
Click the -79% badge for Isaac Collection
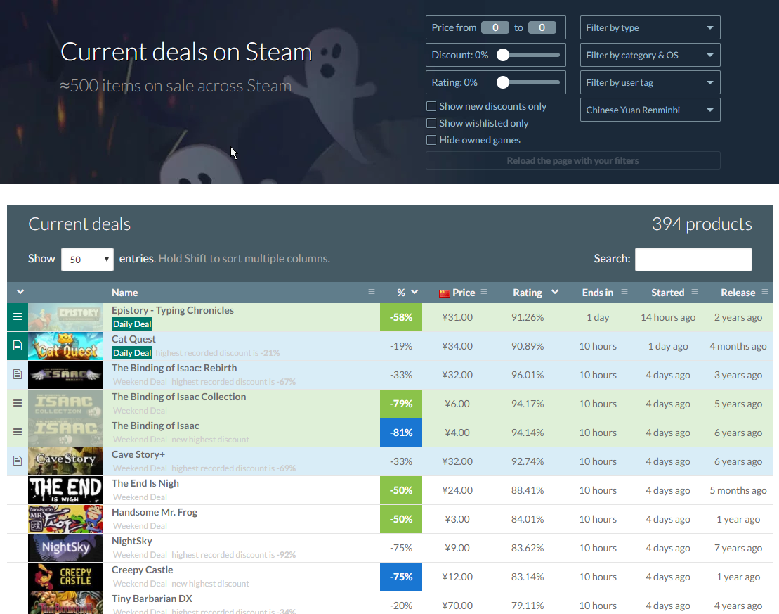[401, 404]
